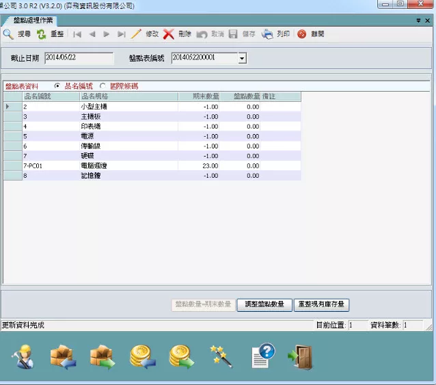Select the 品名編號 radio button
This screenshot has height=385, width=436.
point(57,86)
